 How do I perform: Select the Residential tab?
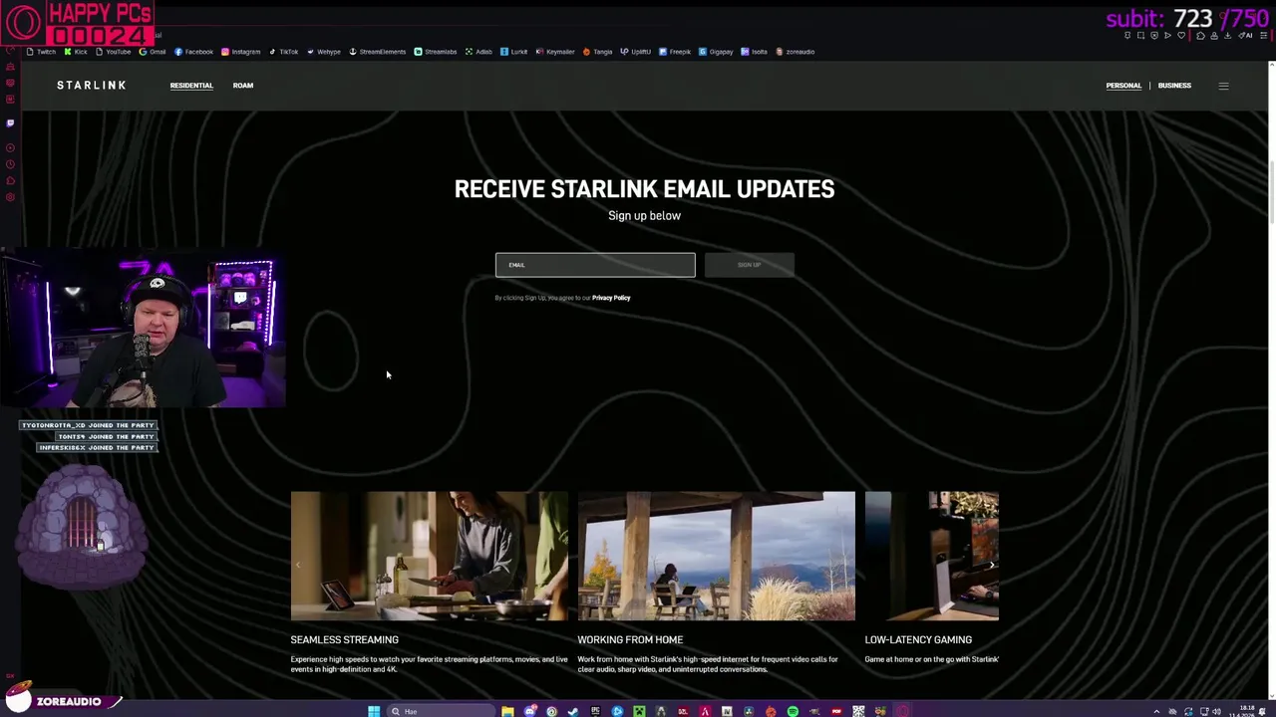click(x=191, y=86)
